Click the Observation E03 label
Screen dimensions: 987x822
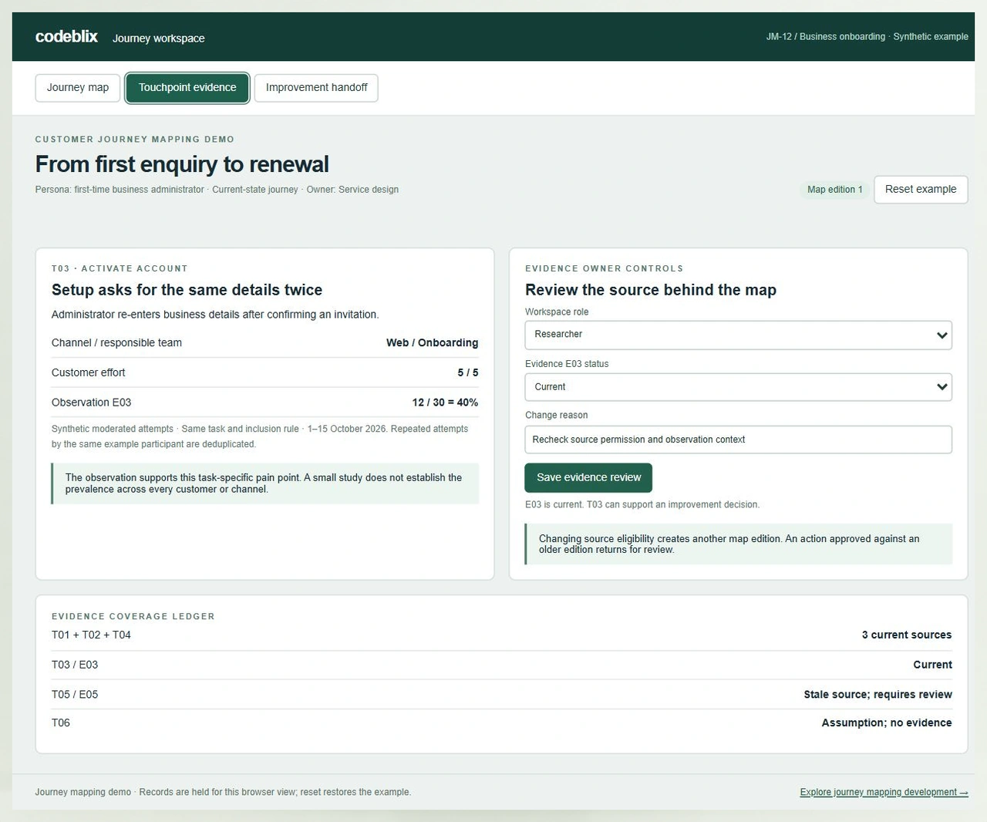pyautogui.click(x=91, y=403)
